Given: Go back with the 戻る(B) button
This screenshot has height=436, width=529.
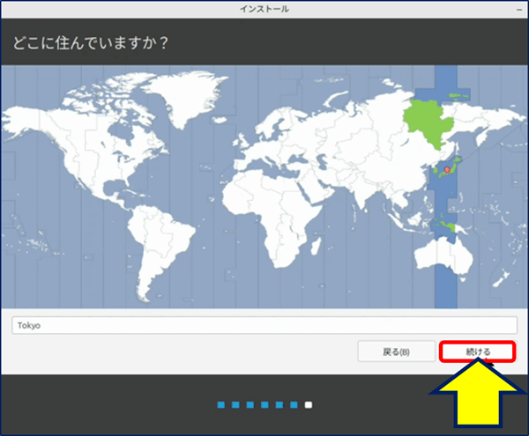Looking at the screenshot, I should (x=397, y=351).
